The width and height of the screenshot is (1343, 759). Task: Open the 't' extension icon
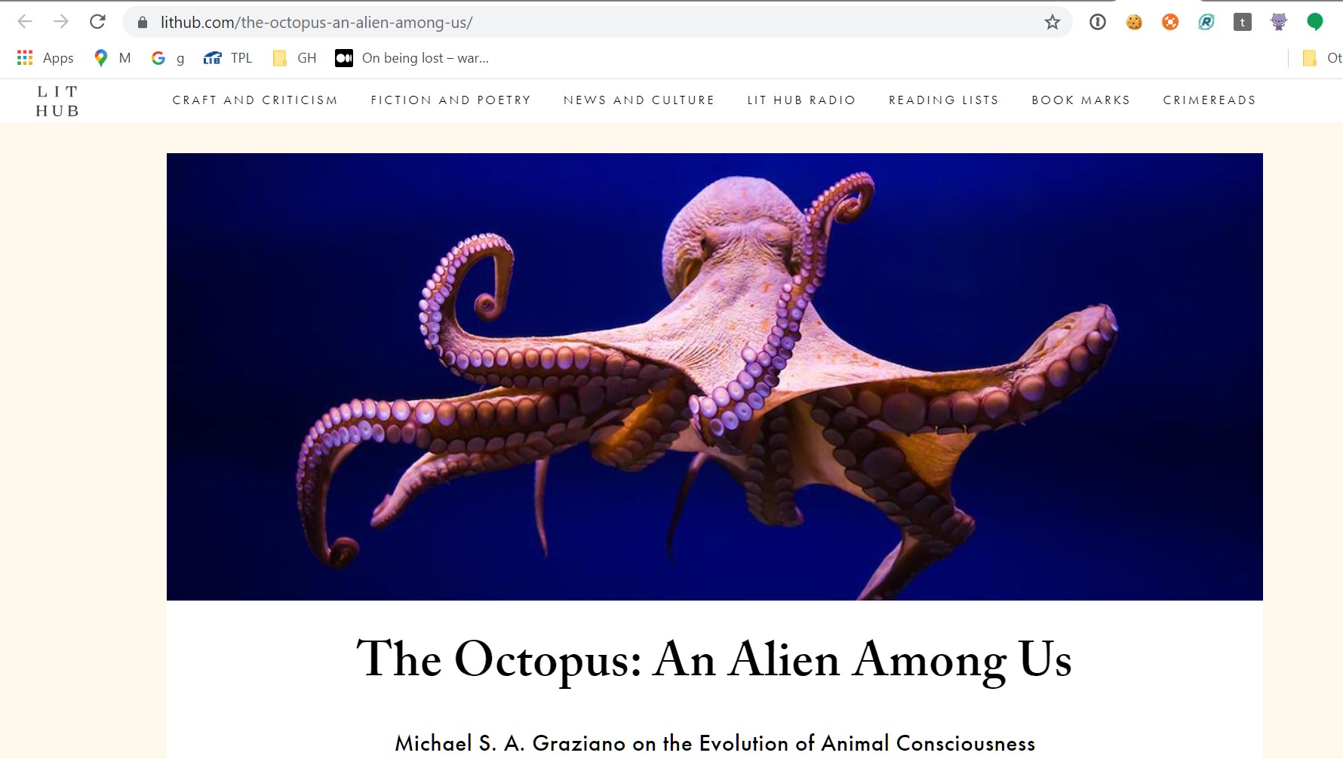1243,22
